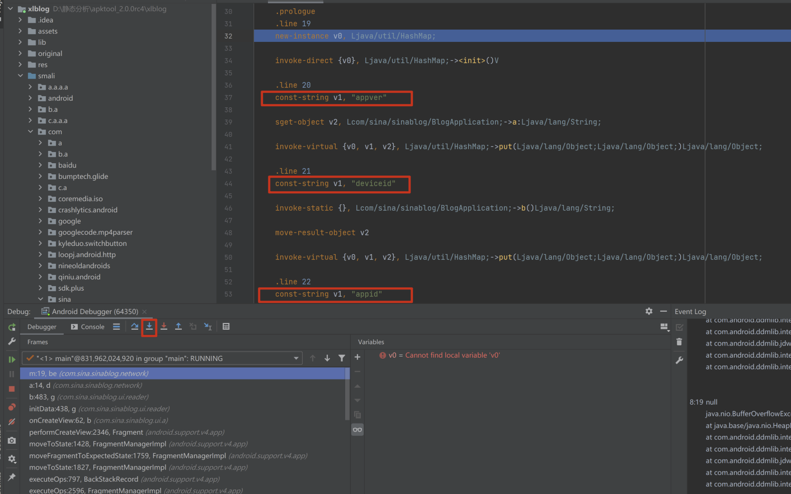Screen dimensions: 791x494
Task: Click the Frames panel header
Action: tap(37, 342)
